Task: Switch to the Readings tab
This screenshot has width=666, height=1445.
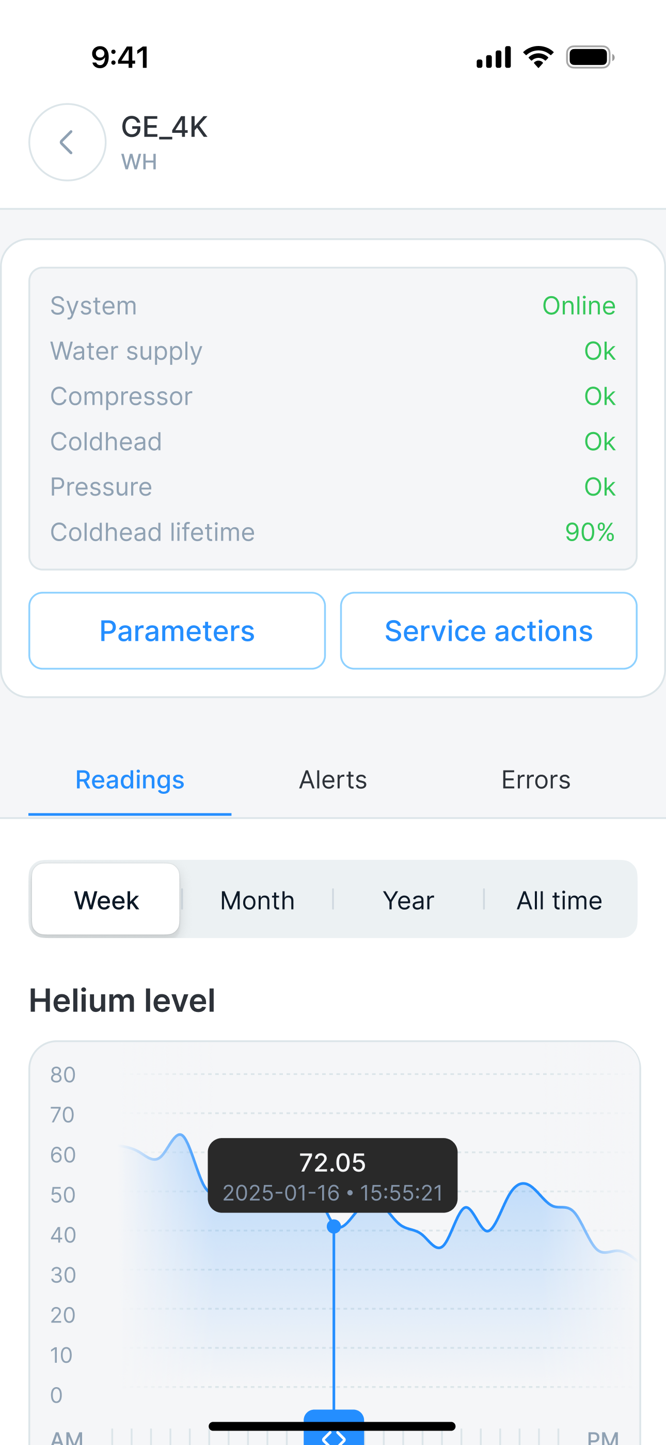Action: point(130,780)
